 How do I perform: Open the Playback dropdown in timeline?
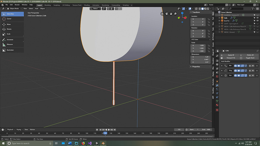point(11,129)
